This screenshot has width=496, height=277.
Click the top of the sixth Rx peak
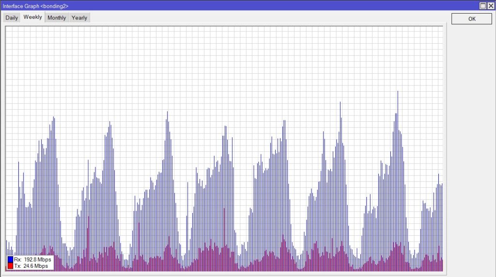(x=340, y=103)
